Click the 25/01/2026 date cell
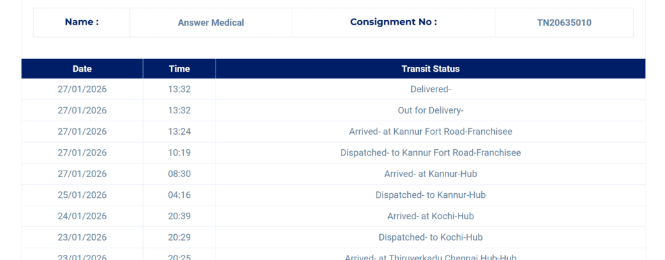Image resolution: width=665 pixels, height=260 pixels. tap(82, 195)
